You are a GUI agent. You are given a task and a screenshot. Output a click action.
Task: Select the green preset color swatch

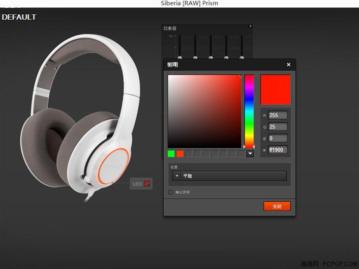pyautogui.click(x=171, y=154)
